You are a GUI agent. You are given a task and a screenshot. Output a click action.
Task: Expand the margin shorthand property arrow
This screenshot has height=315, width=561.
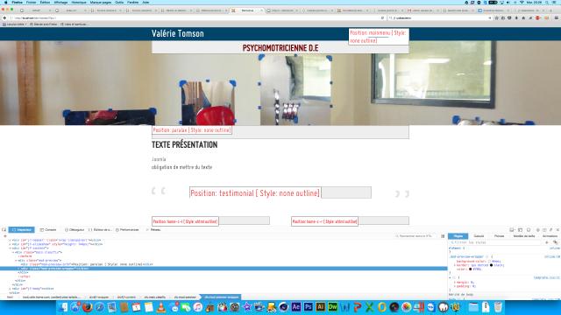click(455, 282)
